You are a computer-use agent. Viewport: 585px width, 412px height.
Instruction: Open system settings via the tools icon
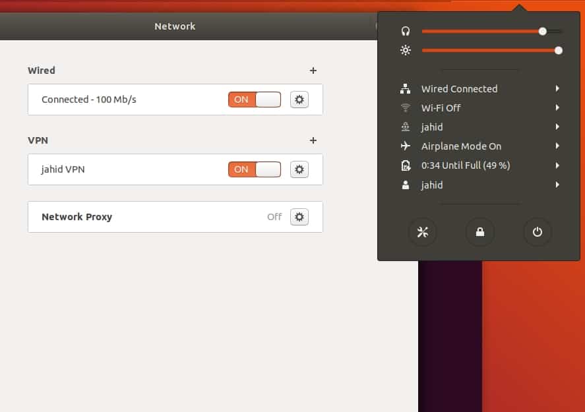pos(422,232)
